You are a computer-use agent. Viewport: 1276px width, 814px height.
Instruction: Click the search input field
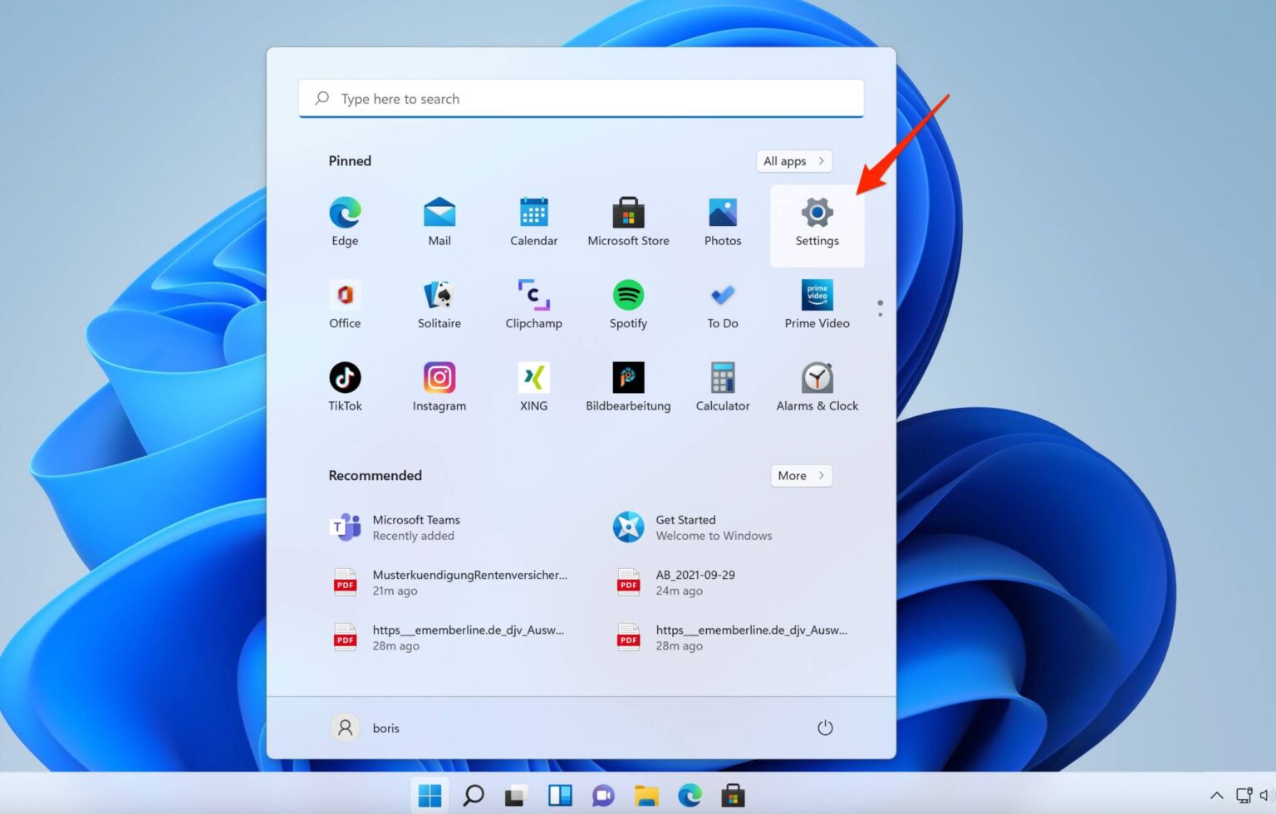pyautogui.click(x=581, y=98)
